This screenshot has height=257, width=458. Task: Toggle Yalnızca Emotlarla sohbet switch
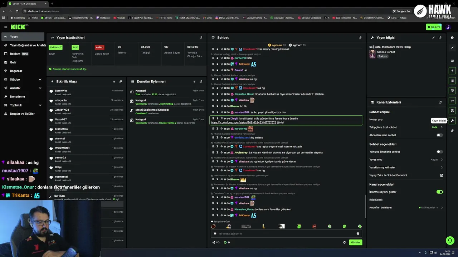439,152
